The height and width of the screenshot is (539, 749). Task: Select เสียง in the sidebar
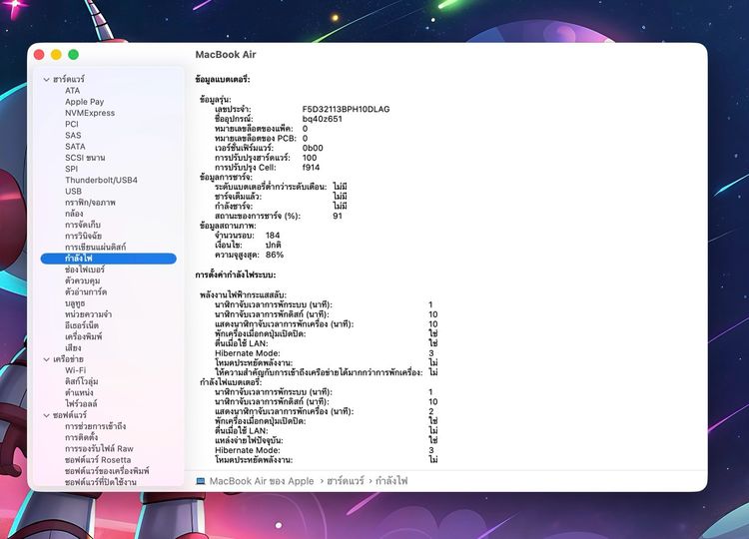coord(73,348)
